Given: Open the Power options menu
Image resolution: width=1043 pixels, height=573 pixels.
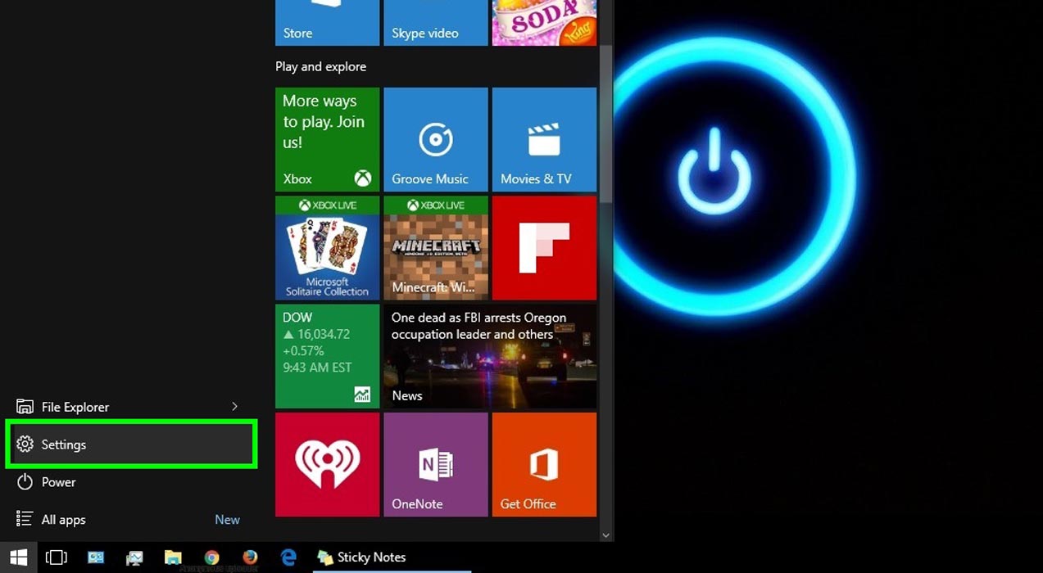Looking at the screenshot, I should click(57, 482).
